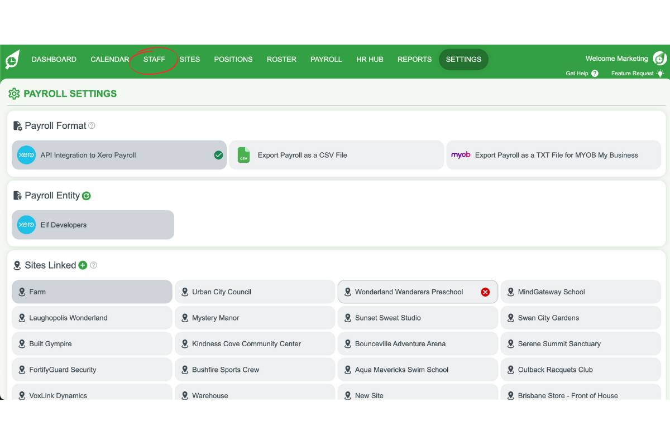The height and width of the screenshot is (446, 670).
Task: Click the Get Help question mark icon
Action: click(x=594, y=73)
